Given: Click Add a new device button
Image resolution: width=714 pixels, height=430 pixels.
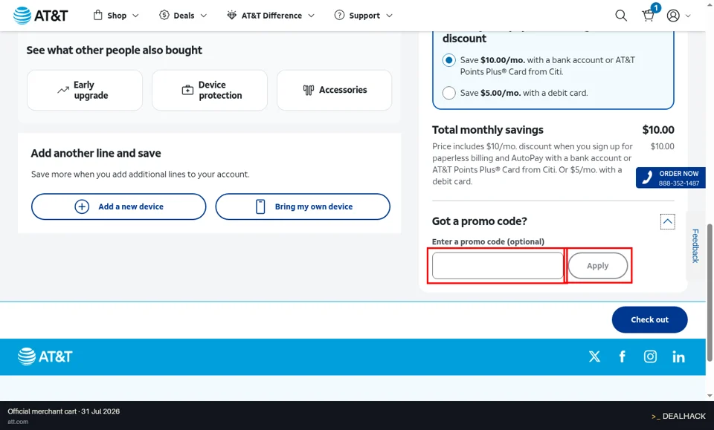Looking at the screenshot, I should pos(119,206).
